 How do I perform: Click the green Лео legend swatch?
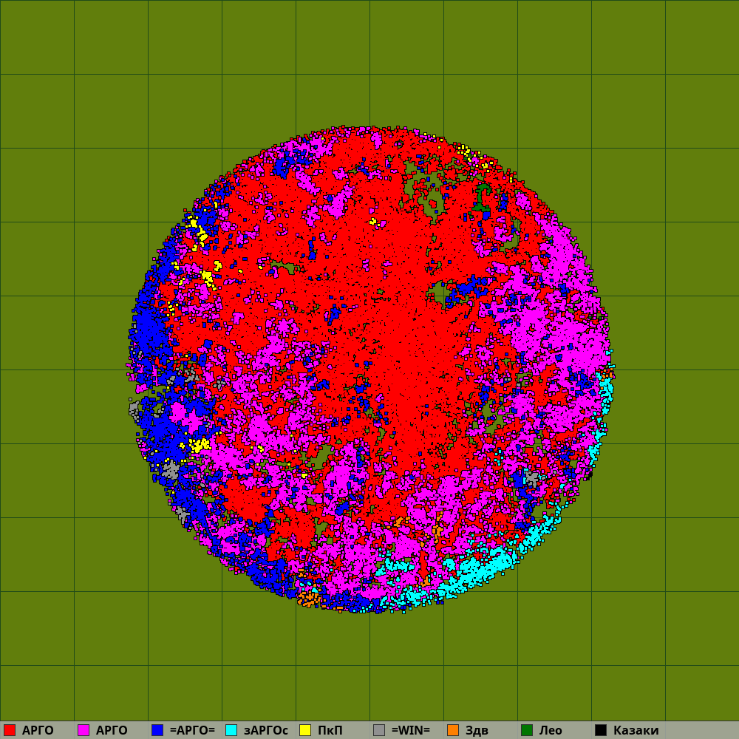tap(527, 730)
